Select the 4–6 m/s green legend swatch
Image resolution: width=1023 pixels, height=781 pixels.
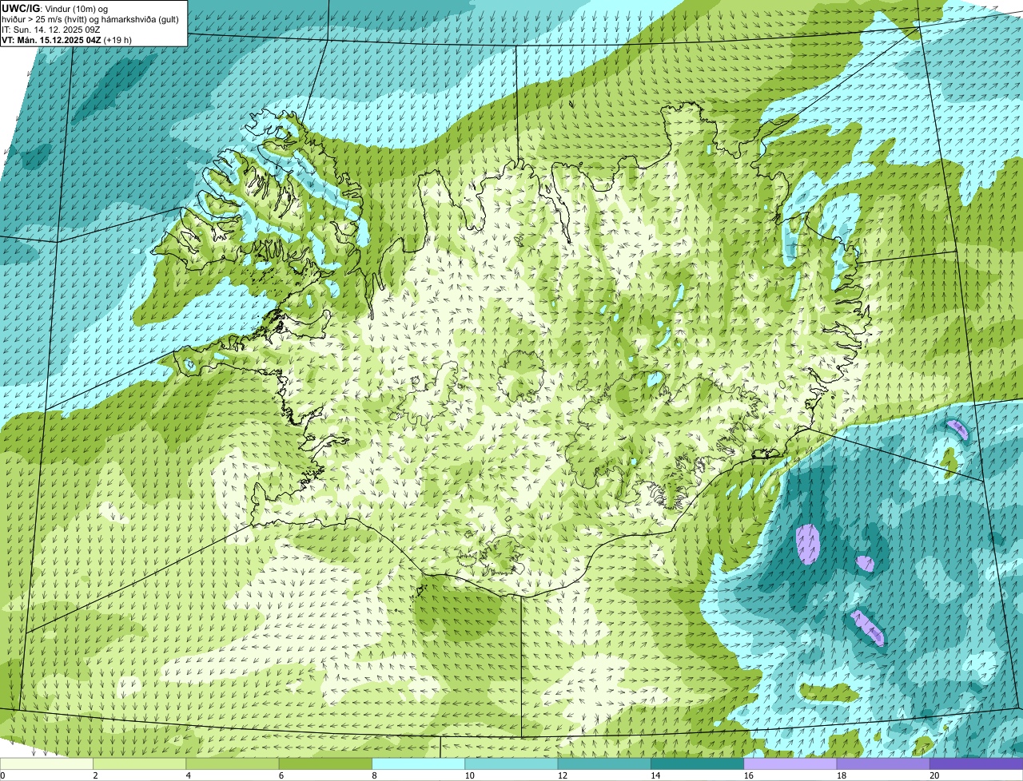pos(233,763)
